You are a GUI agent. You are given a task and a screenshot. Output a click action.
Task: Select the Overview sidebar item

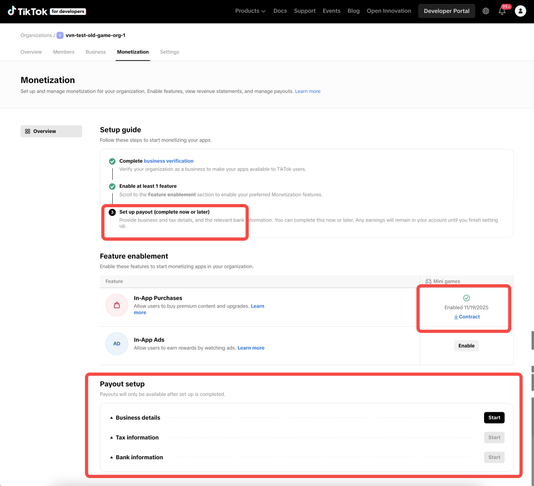tap(51, 131)
